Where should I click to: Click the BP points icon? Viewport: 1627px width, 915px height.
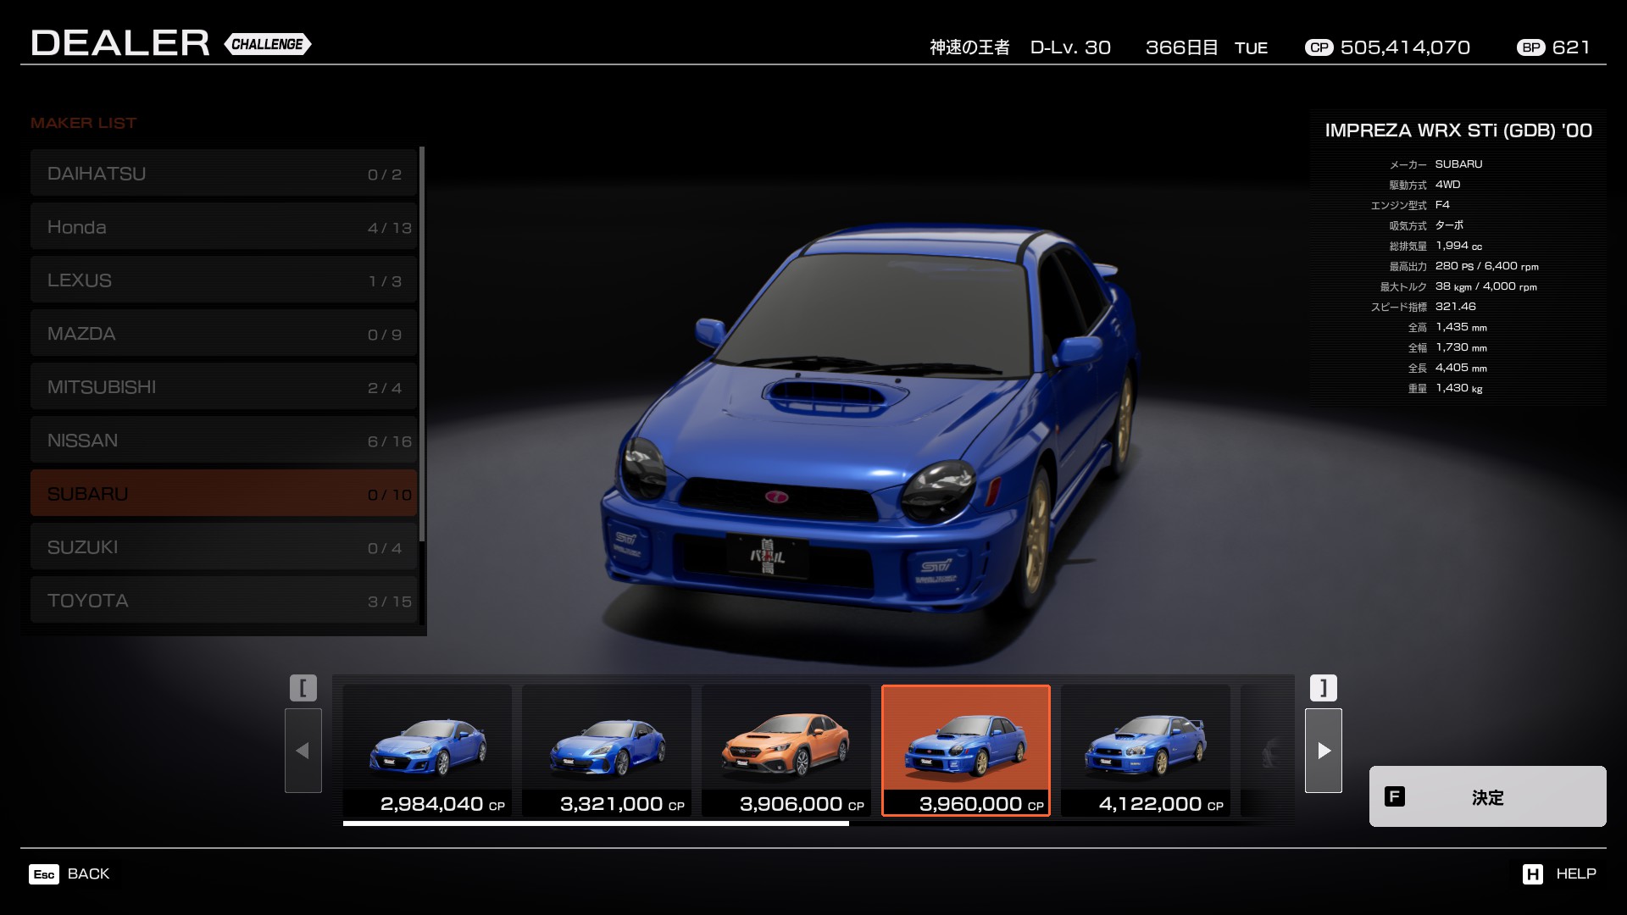pos(1530,47)
